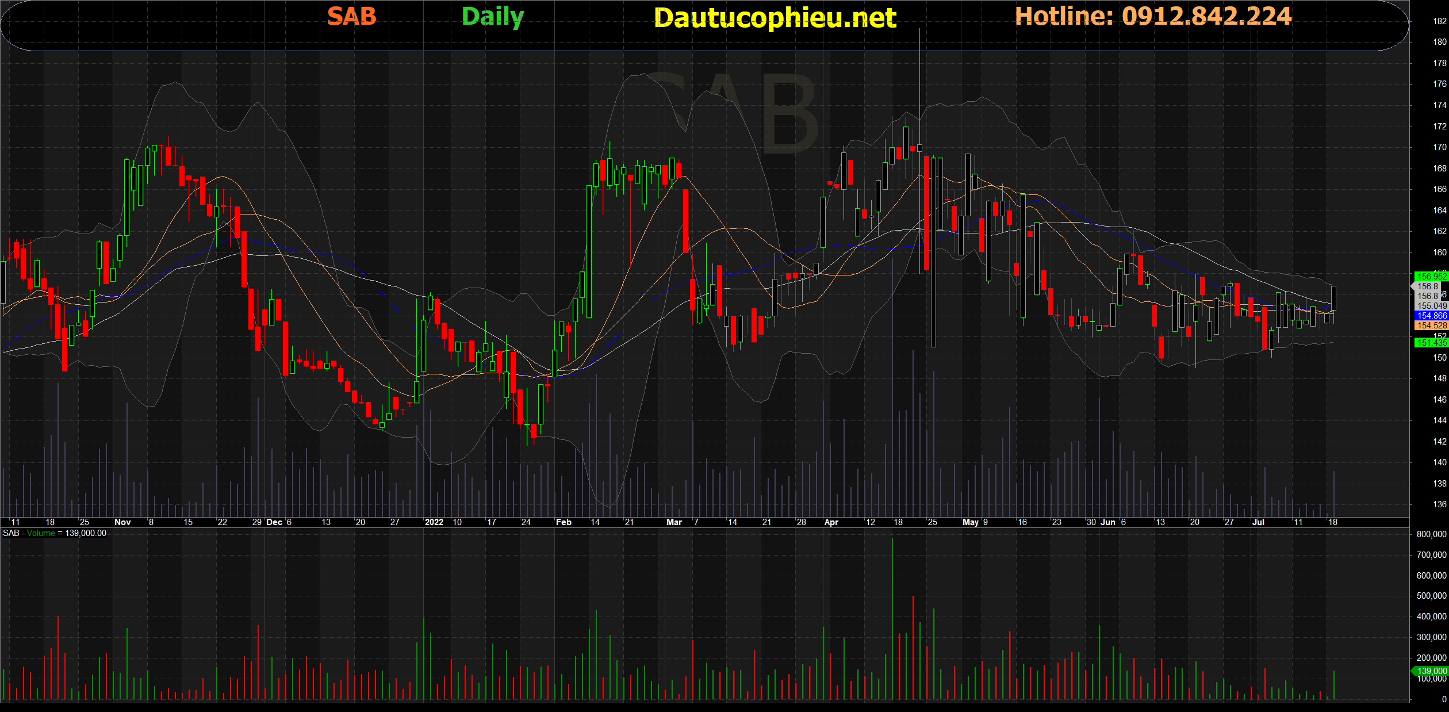Select the Jul month marker on date axis
Image resolution: width=1449 pixels, height=712 pixels.
tap(1258, 522)
